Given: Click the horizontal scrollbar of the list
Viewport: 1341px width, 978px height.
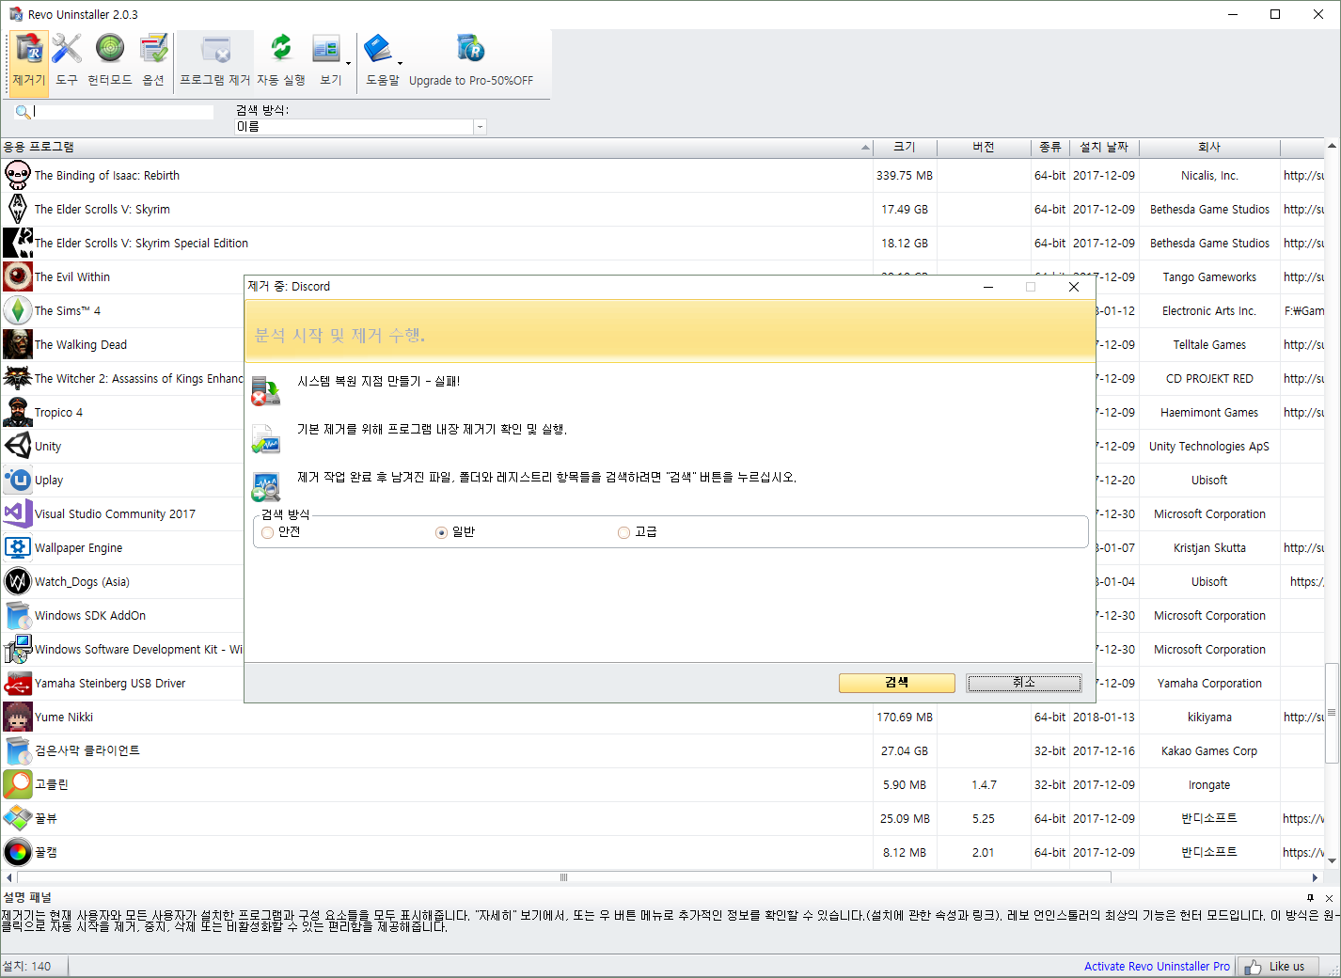Looking at the screenshot, I should pyautogui.click(x=564, y=877).
